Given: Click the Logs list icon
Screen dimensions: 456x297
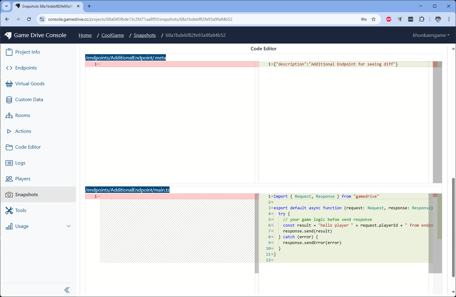Looking at the screenshot, I should (9, 163).
